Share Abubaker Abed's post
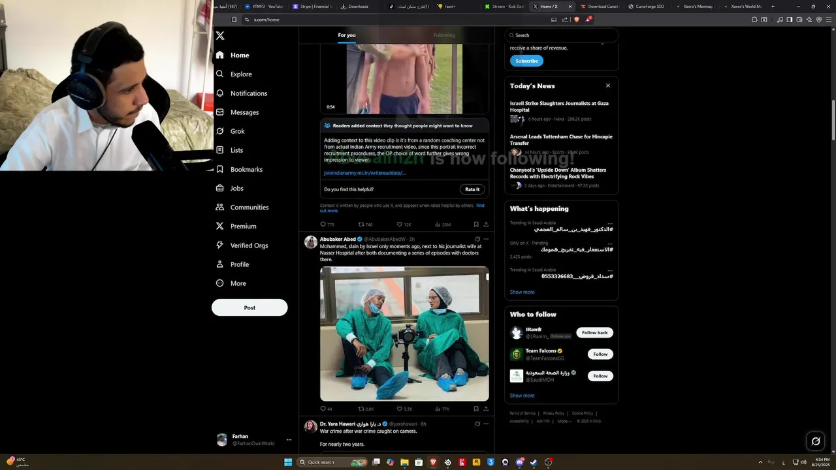Image resolution: width=836 pixels, height=470 pixels. [x=486, y=409]
